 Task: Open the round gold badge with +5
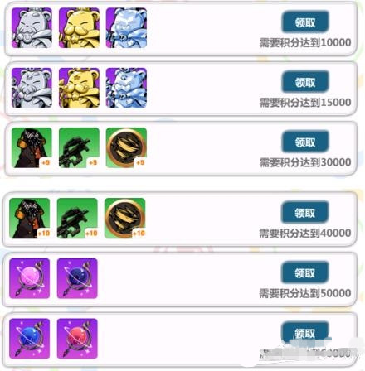click(x=126, y=147)
